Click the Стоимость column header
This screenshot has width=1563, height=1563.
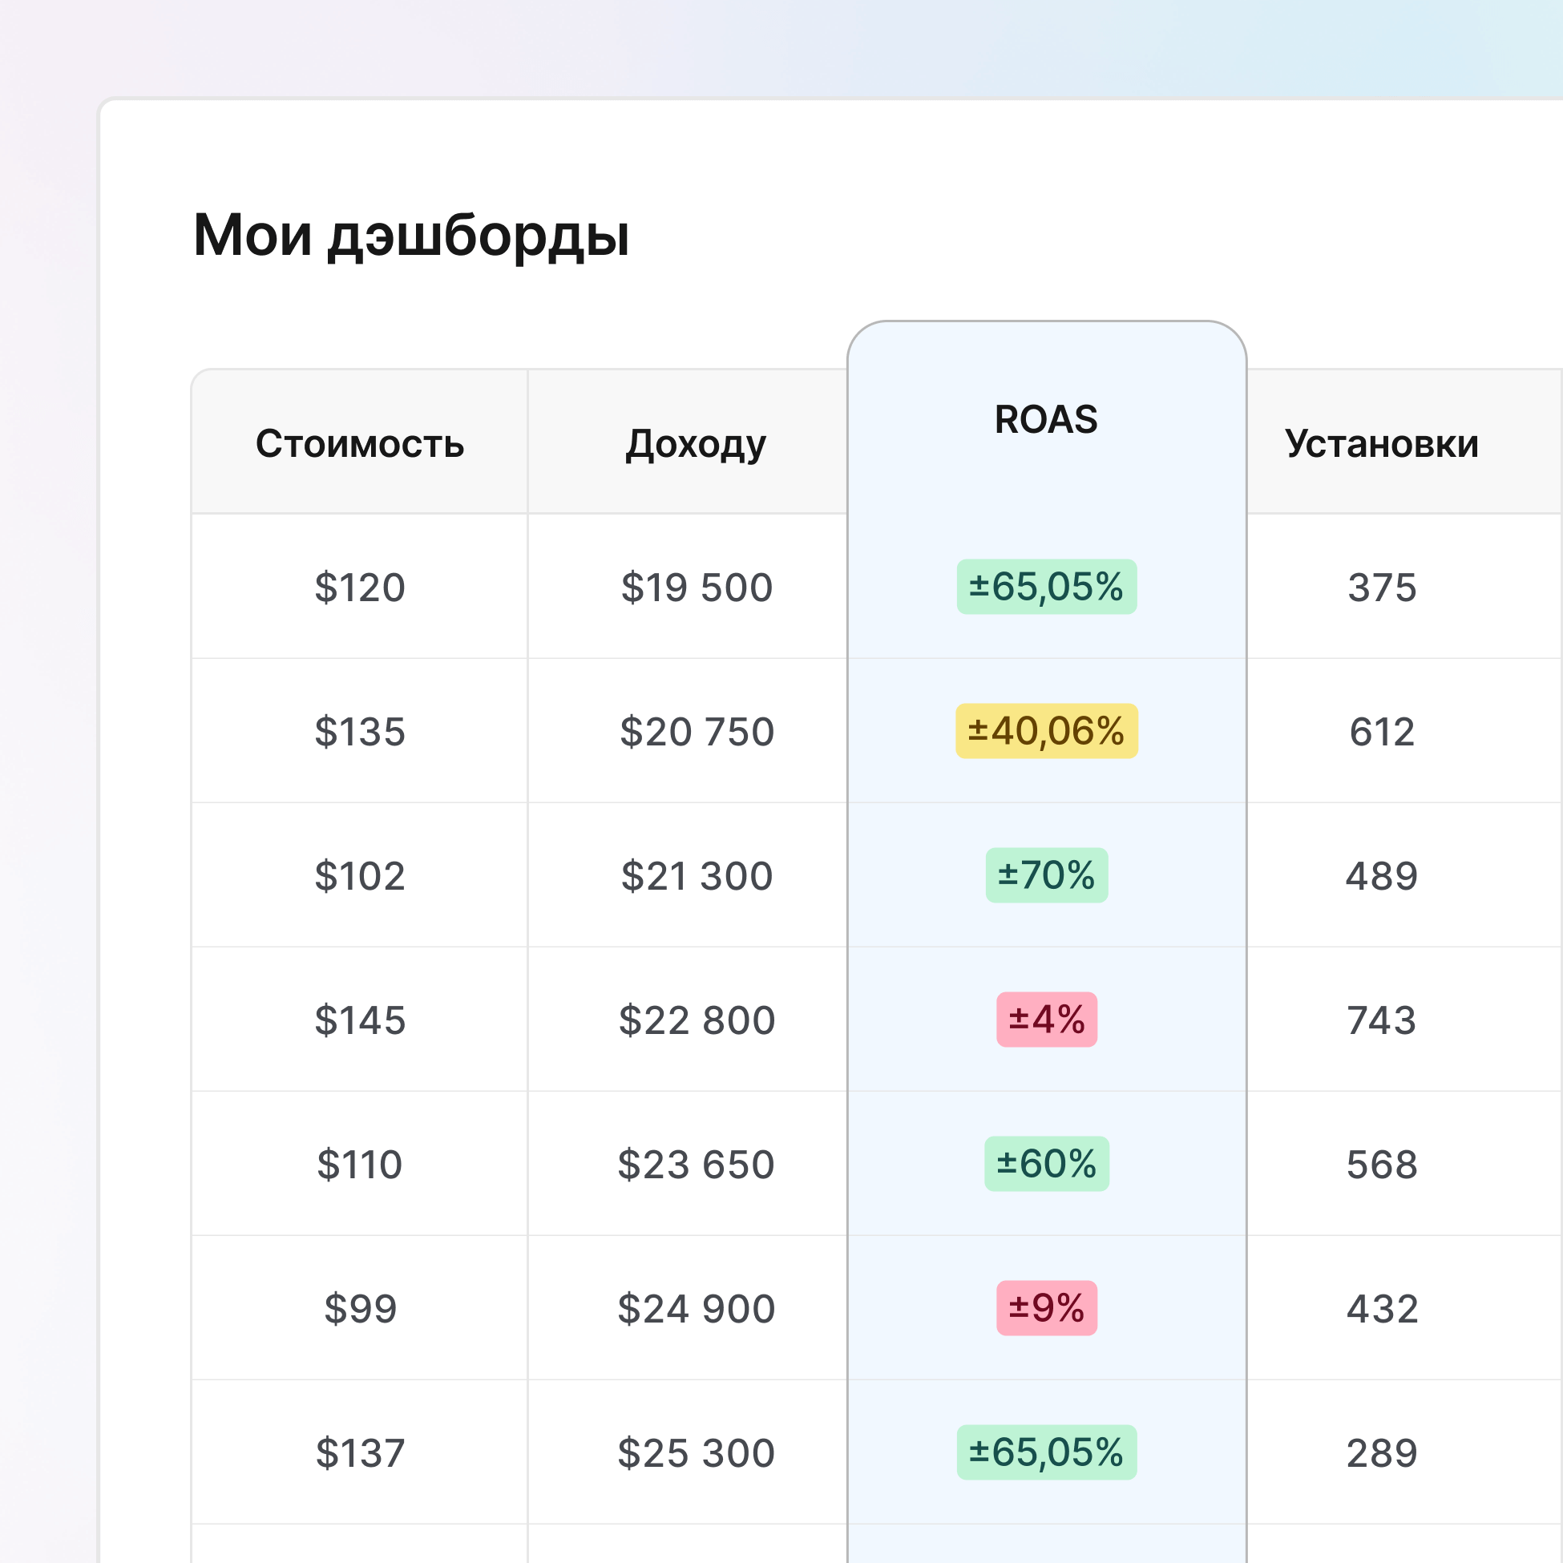[359, 443]
